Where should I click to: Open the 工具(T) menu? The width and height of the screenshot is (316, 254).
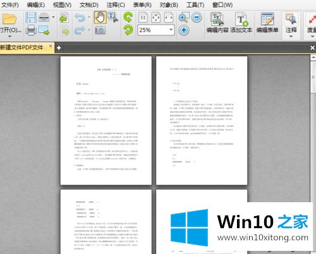click(195, 4)
